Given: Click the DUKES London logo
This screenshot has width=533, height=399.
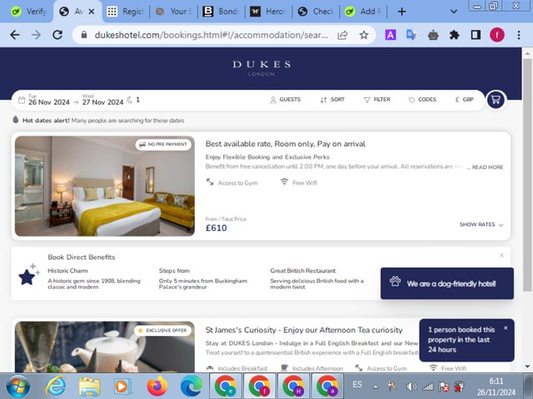Looking at the screenshot, I should click(262, 68).
